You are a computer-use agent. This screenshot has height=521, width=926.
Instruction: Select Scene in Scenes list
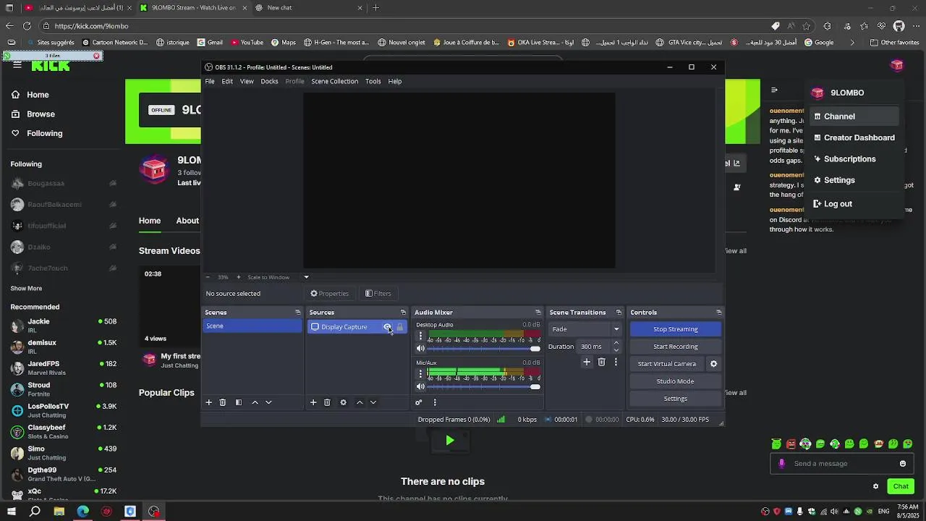click(252, 326)
